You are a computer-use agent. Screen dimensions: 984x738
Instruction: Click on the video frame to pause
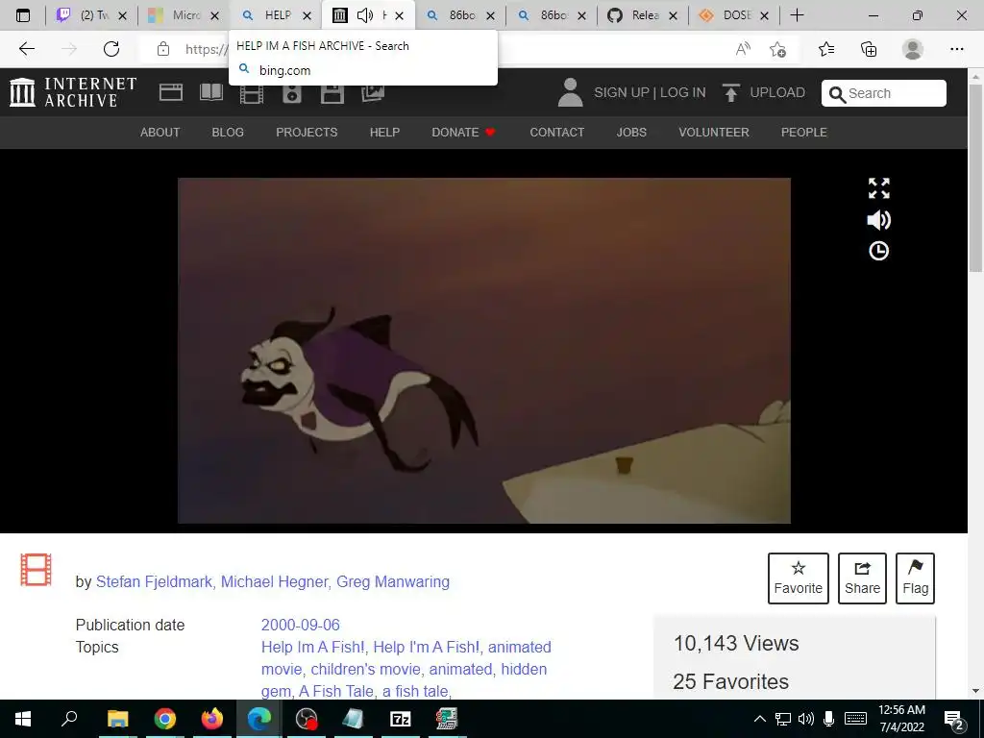click(x=484, y=350)
